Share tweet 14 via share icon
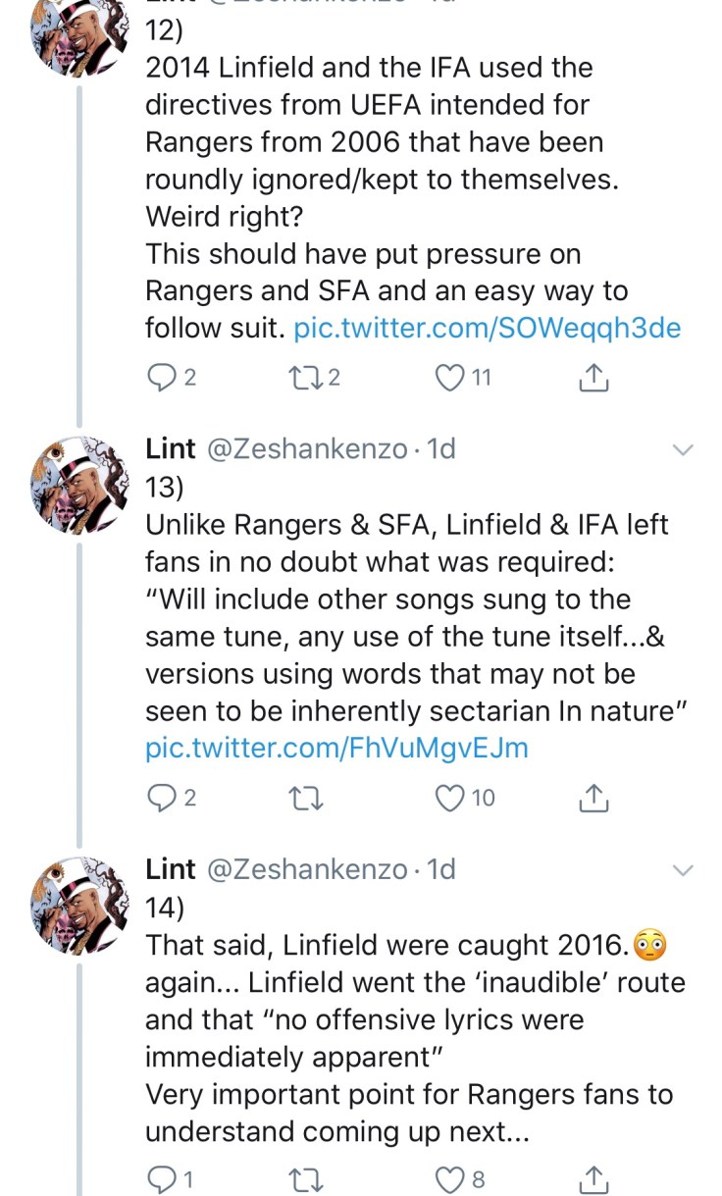Screen dimensions: 722x1196 [593, 1178]
